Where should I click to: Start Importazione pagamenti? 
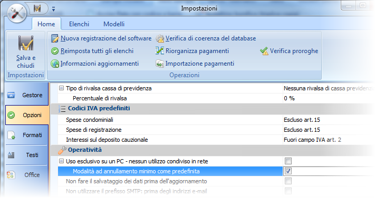pyautogui.click(x=200, y=64)
